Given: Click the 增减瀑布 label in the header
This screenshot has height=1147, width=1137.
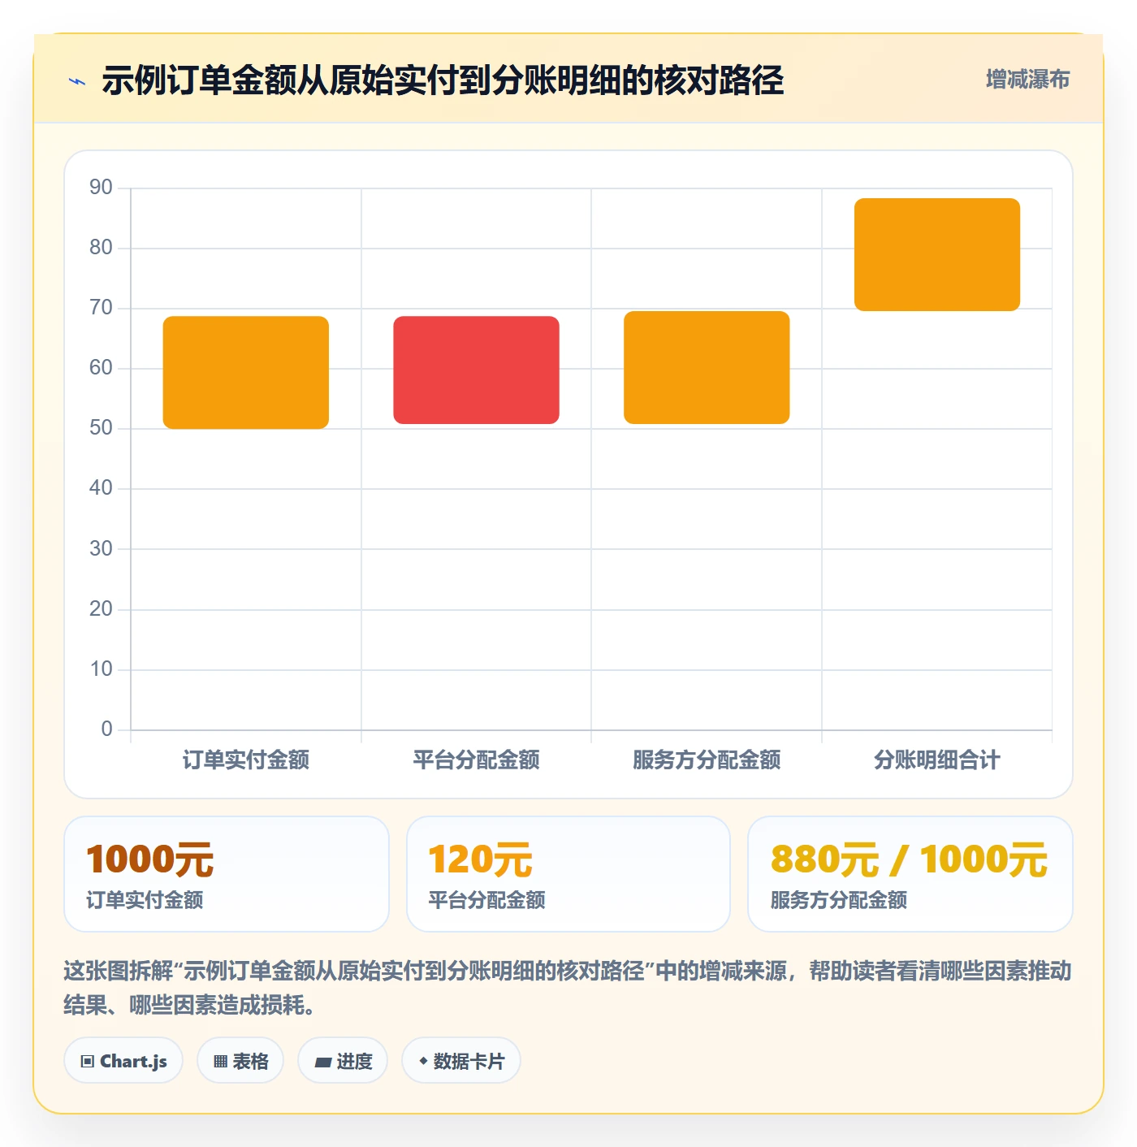Looking at the screenshot, I should click(x=1027, y=80).
